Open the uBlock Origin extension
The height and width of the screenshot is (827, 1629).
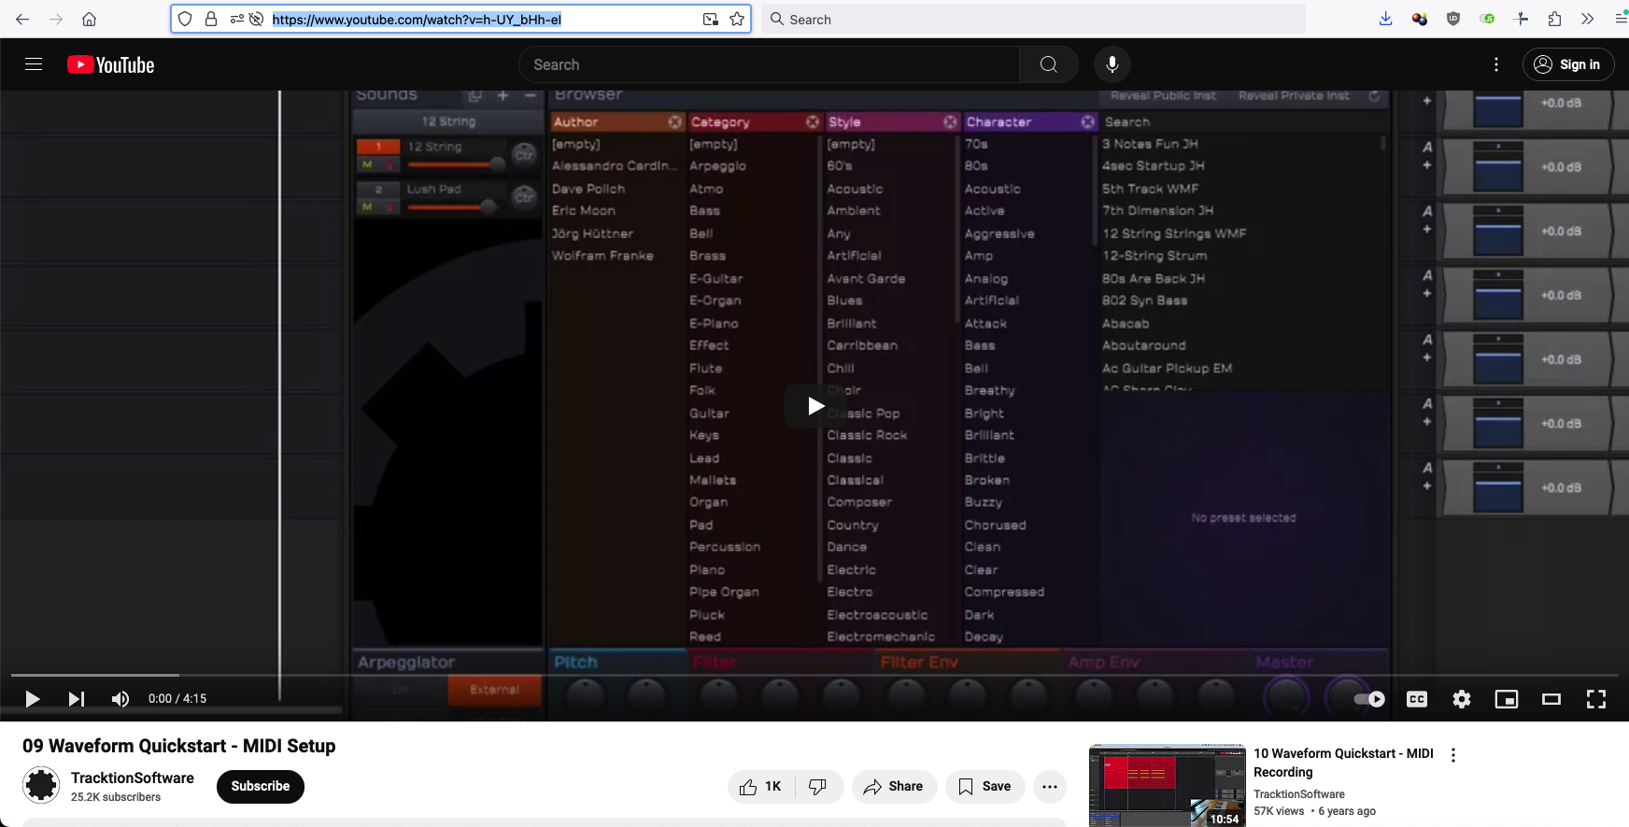click(x=1453, y=19)
